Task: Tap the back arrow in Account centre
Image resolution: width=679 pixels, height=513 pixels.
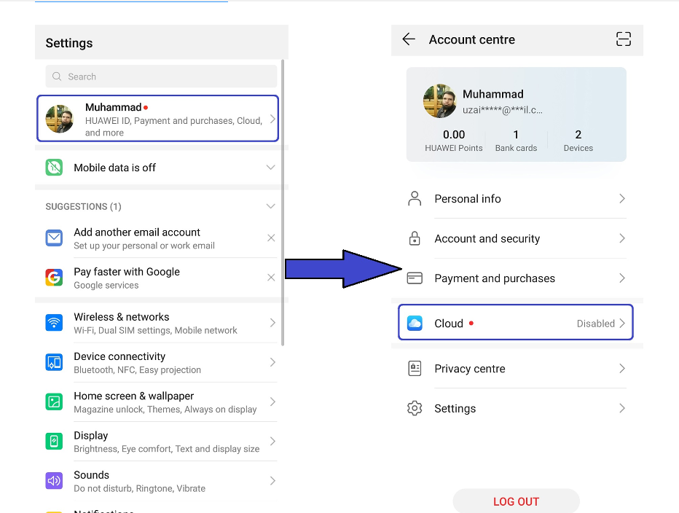Action: [409, 40]
